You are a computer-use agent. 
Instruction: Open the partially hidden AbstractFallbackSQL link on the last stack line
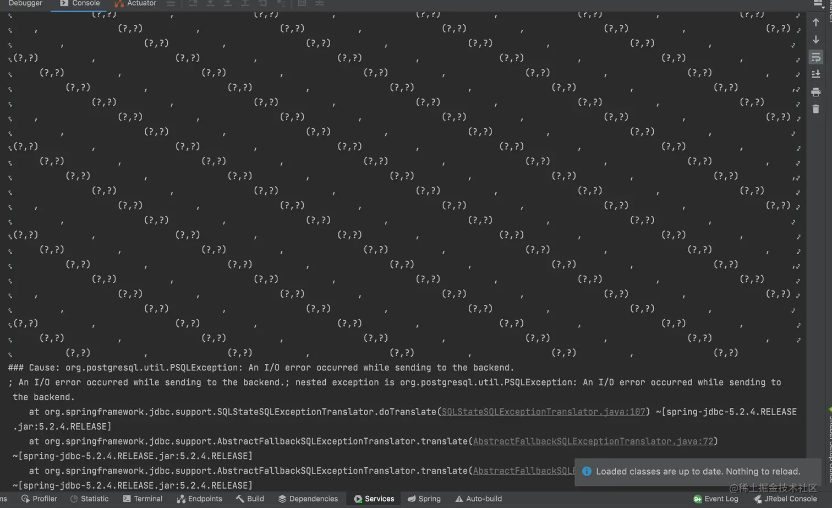pyautogui.click(x=524, y=471)
